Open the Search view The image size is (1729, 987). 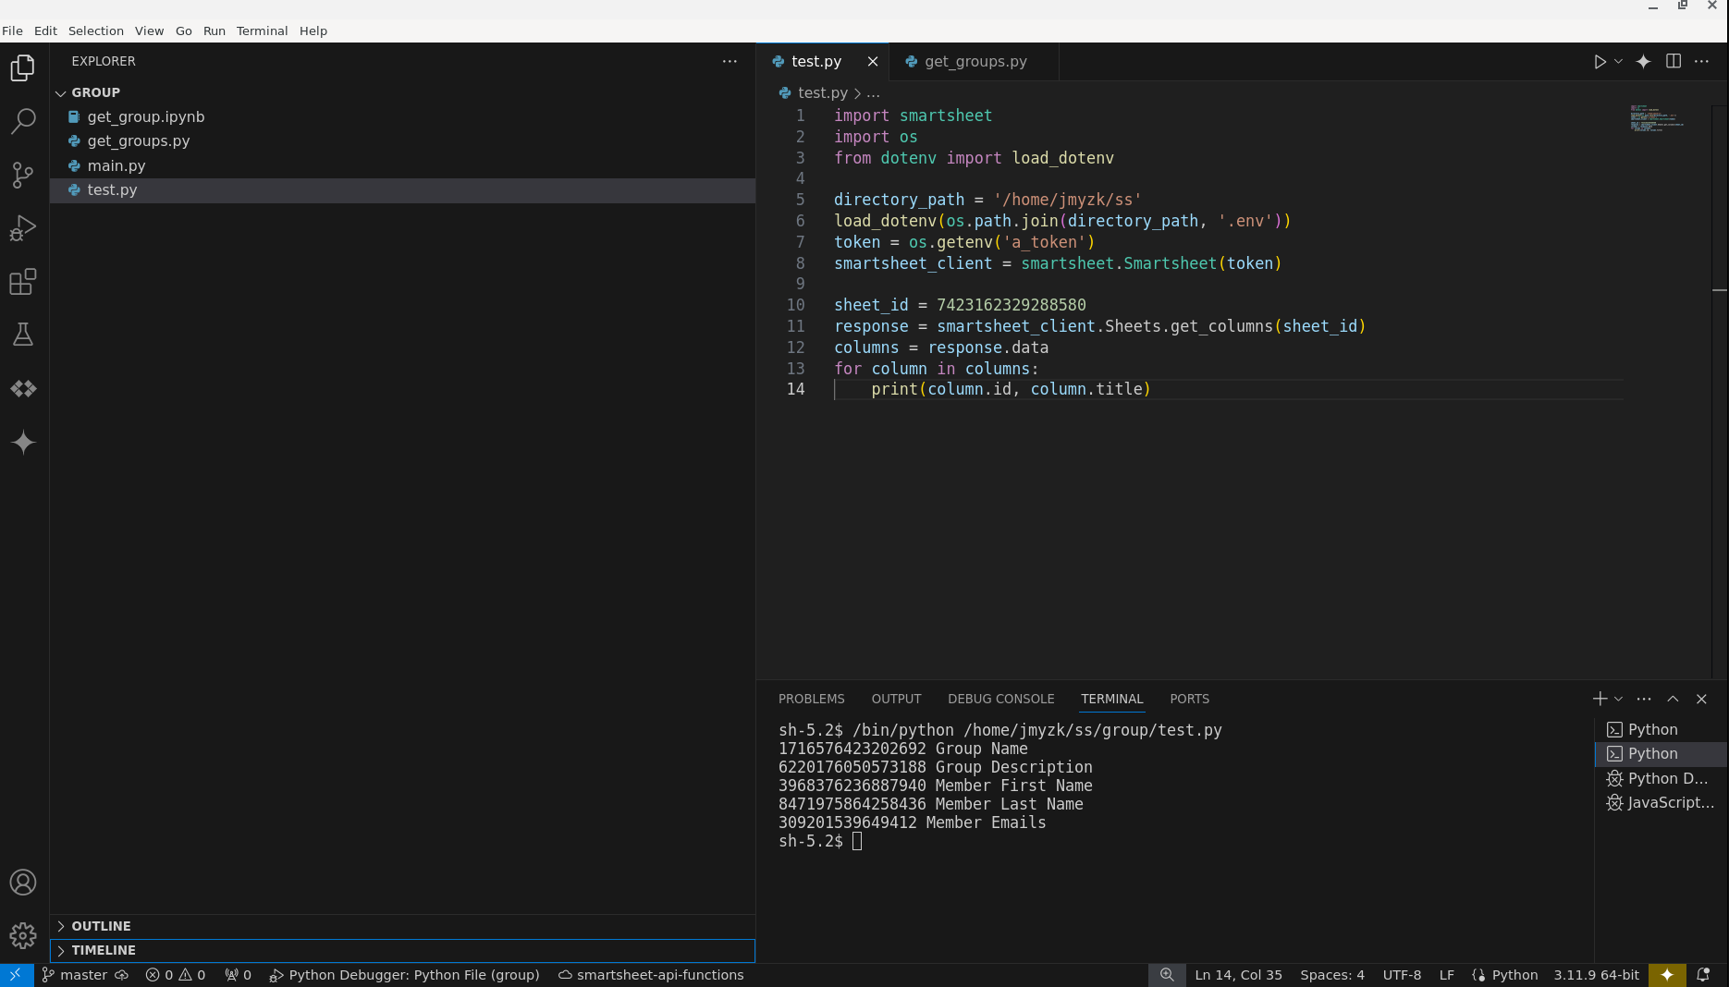23,121
